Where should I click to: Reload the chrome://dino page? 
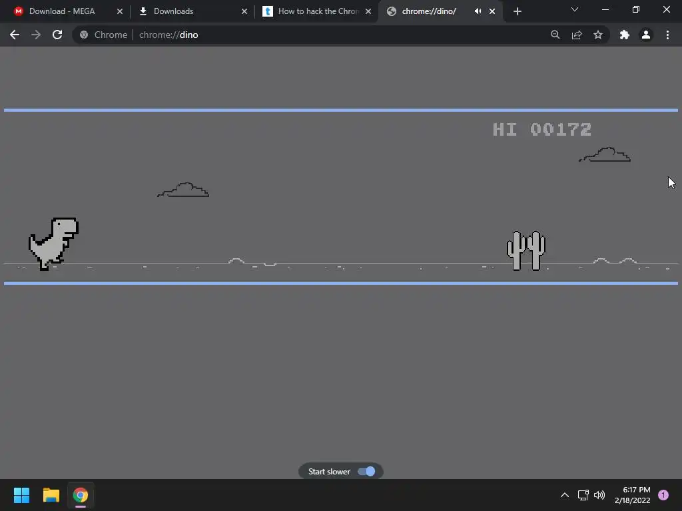click(x=57, y=35)
